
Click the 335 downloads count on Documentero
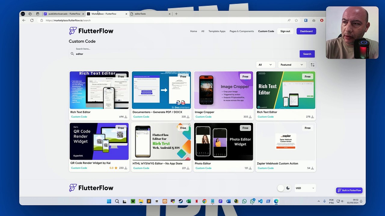pyautogui.click(x=185, y=117)
